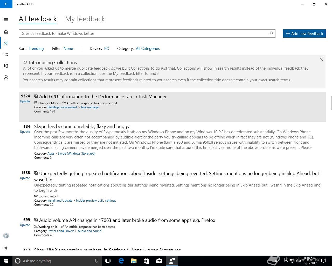Viewport: 332px width, 266px height.
Task: Open the Audio volume API change title
Action: pos(127,220)
